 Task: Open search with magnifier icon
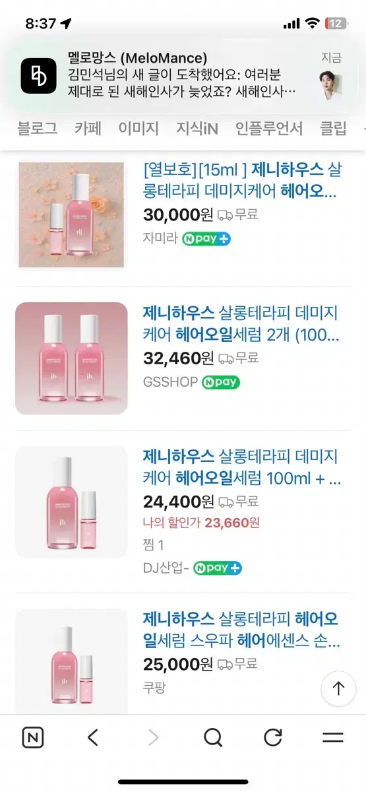click(213, 737)
